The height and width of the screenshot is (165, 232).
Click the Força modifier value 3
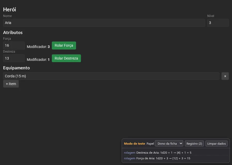(49, 47)
